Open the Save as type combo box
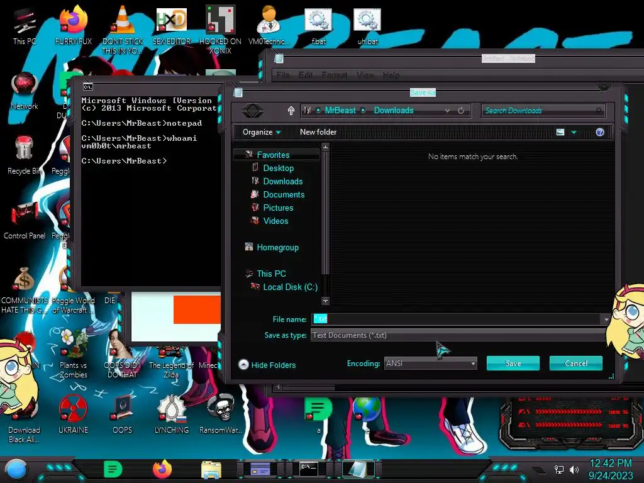644x483 pixels. click(458, 335)
